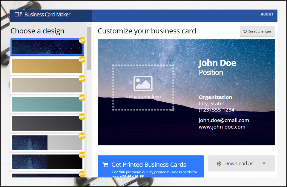Edit the john.doe@cmail.com email text
The image size is (287, 187).
(224, 120)
